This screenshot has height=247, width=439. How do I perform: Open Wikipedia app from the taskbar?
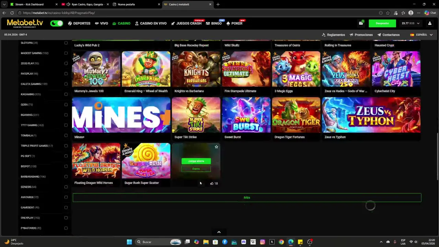pyautogui.click(x=253, y=242)
